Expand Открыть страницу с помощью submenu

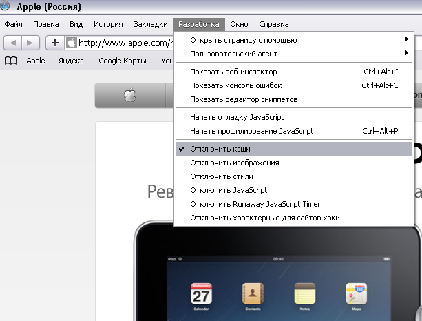tap(294, 40)
